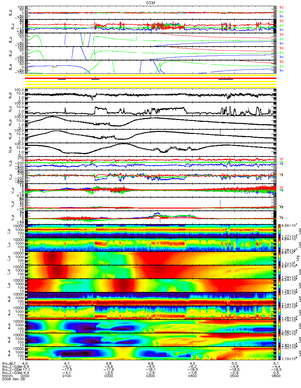Image resolution: width=301 pixels, height=388 pixels.
Task: Click the bz legend of B_b panel
Action: [282, 7]
